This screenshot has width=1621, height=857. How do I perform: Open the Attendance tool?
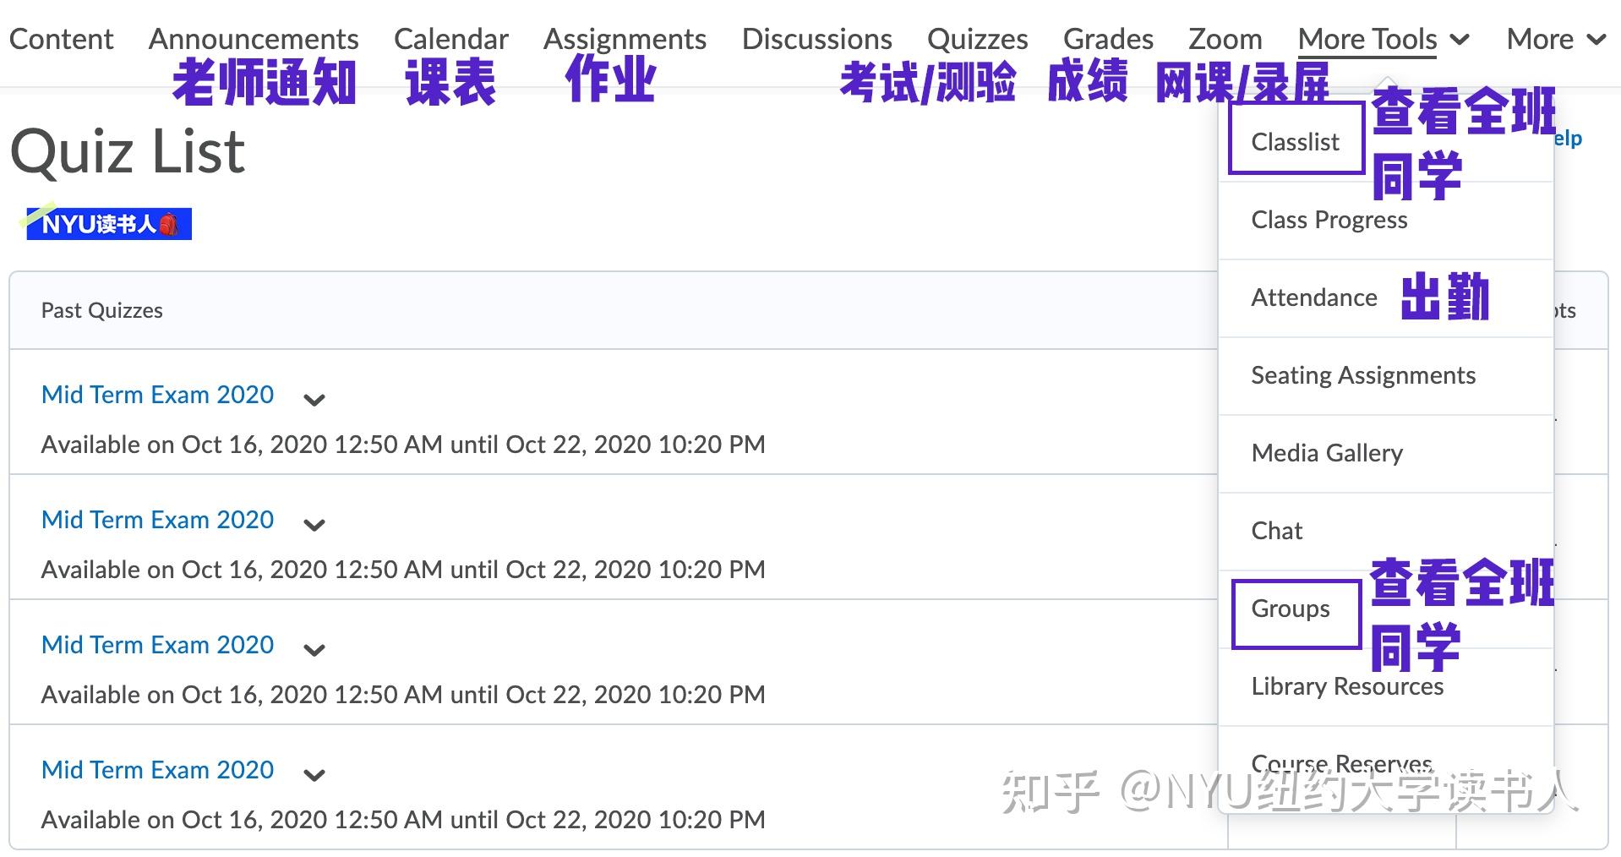(1313, 297)
